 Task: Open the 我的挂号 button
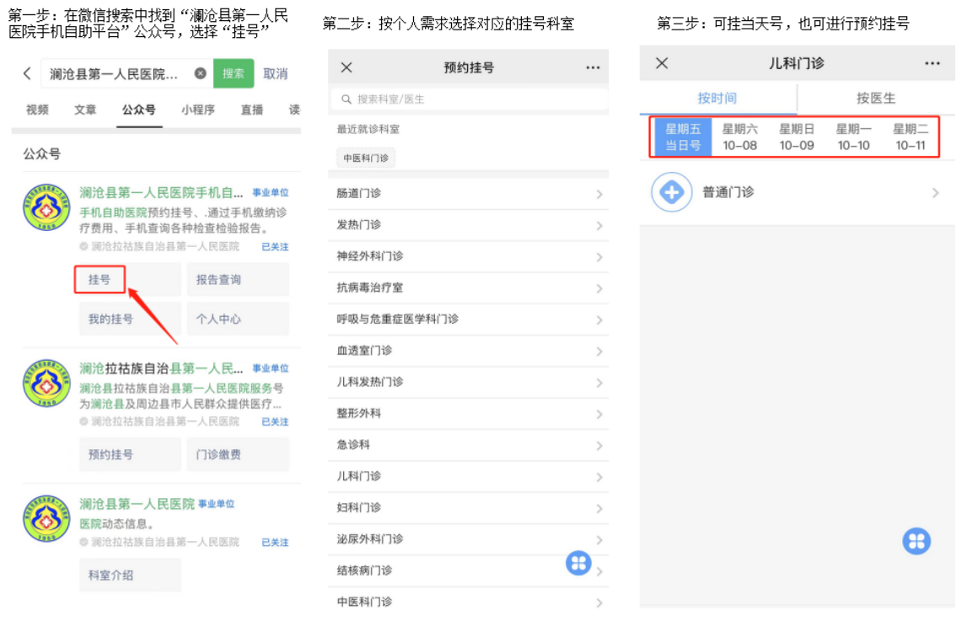click(130, 319)
